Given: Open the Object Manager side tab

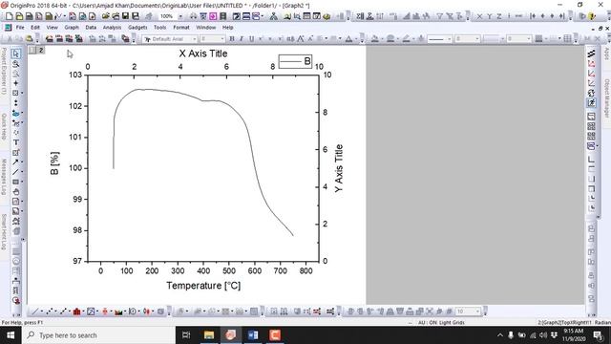Looking at the screenshot, I should (607, 97).
